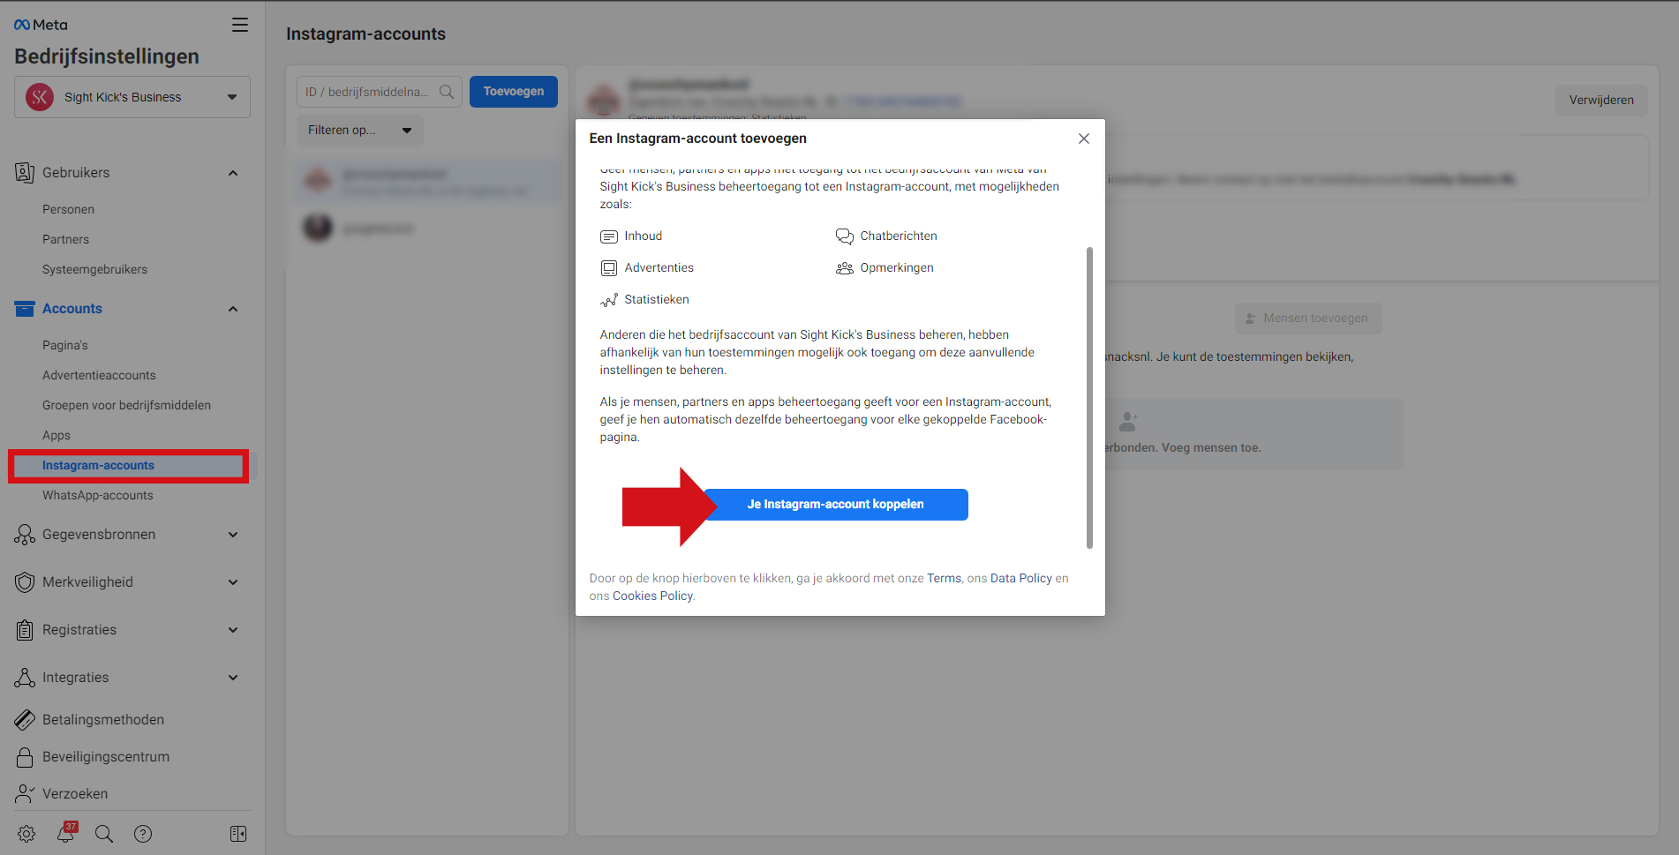Click the ID / bedrijfsmiddelnaam search field
Screen dimensions: 1679x855
pyautogui.click(x=379, y=92)
